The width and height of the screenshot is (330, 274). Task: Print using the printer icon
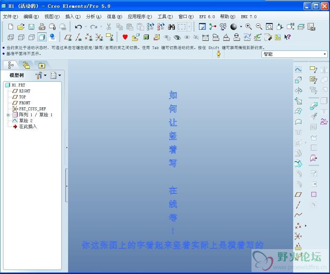[42, 27]
